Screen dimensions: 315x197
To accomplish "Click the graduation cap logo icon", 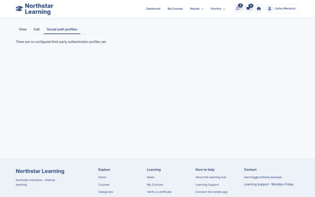I will [19, 9].
